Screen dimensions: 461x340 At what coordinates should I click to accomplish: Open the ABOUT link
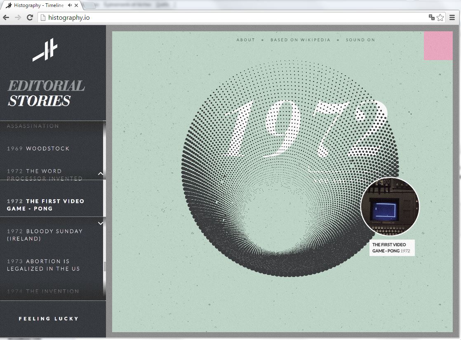pos(245,40)
